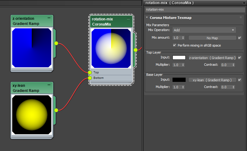This screenshot has height=151, width=247.
Task: Grab the rollout drag handle beside Corona Mixture Texmap
Action: coord(241,17)
